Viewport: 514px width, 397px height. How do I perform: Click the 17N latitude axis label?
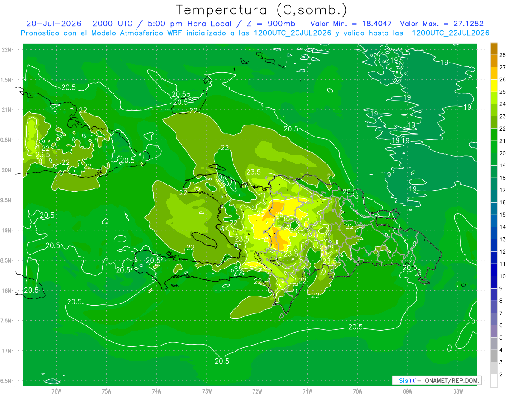pyautogui.click(x=7, y=351)
